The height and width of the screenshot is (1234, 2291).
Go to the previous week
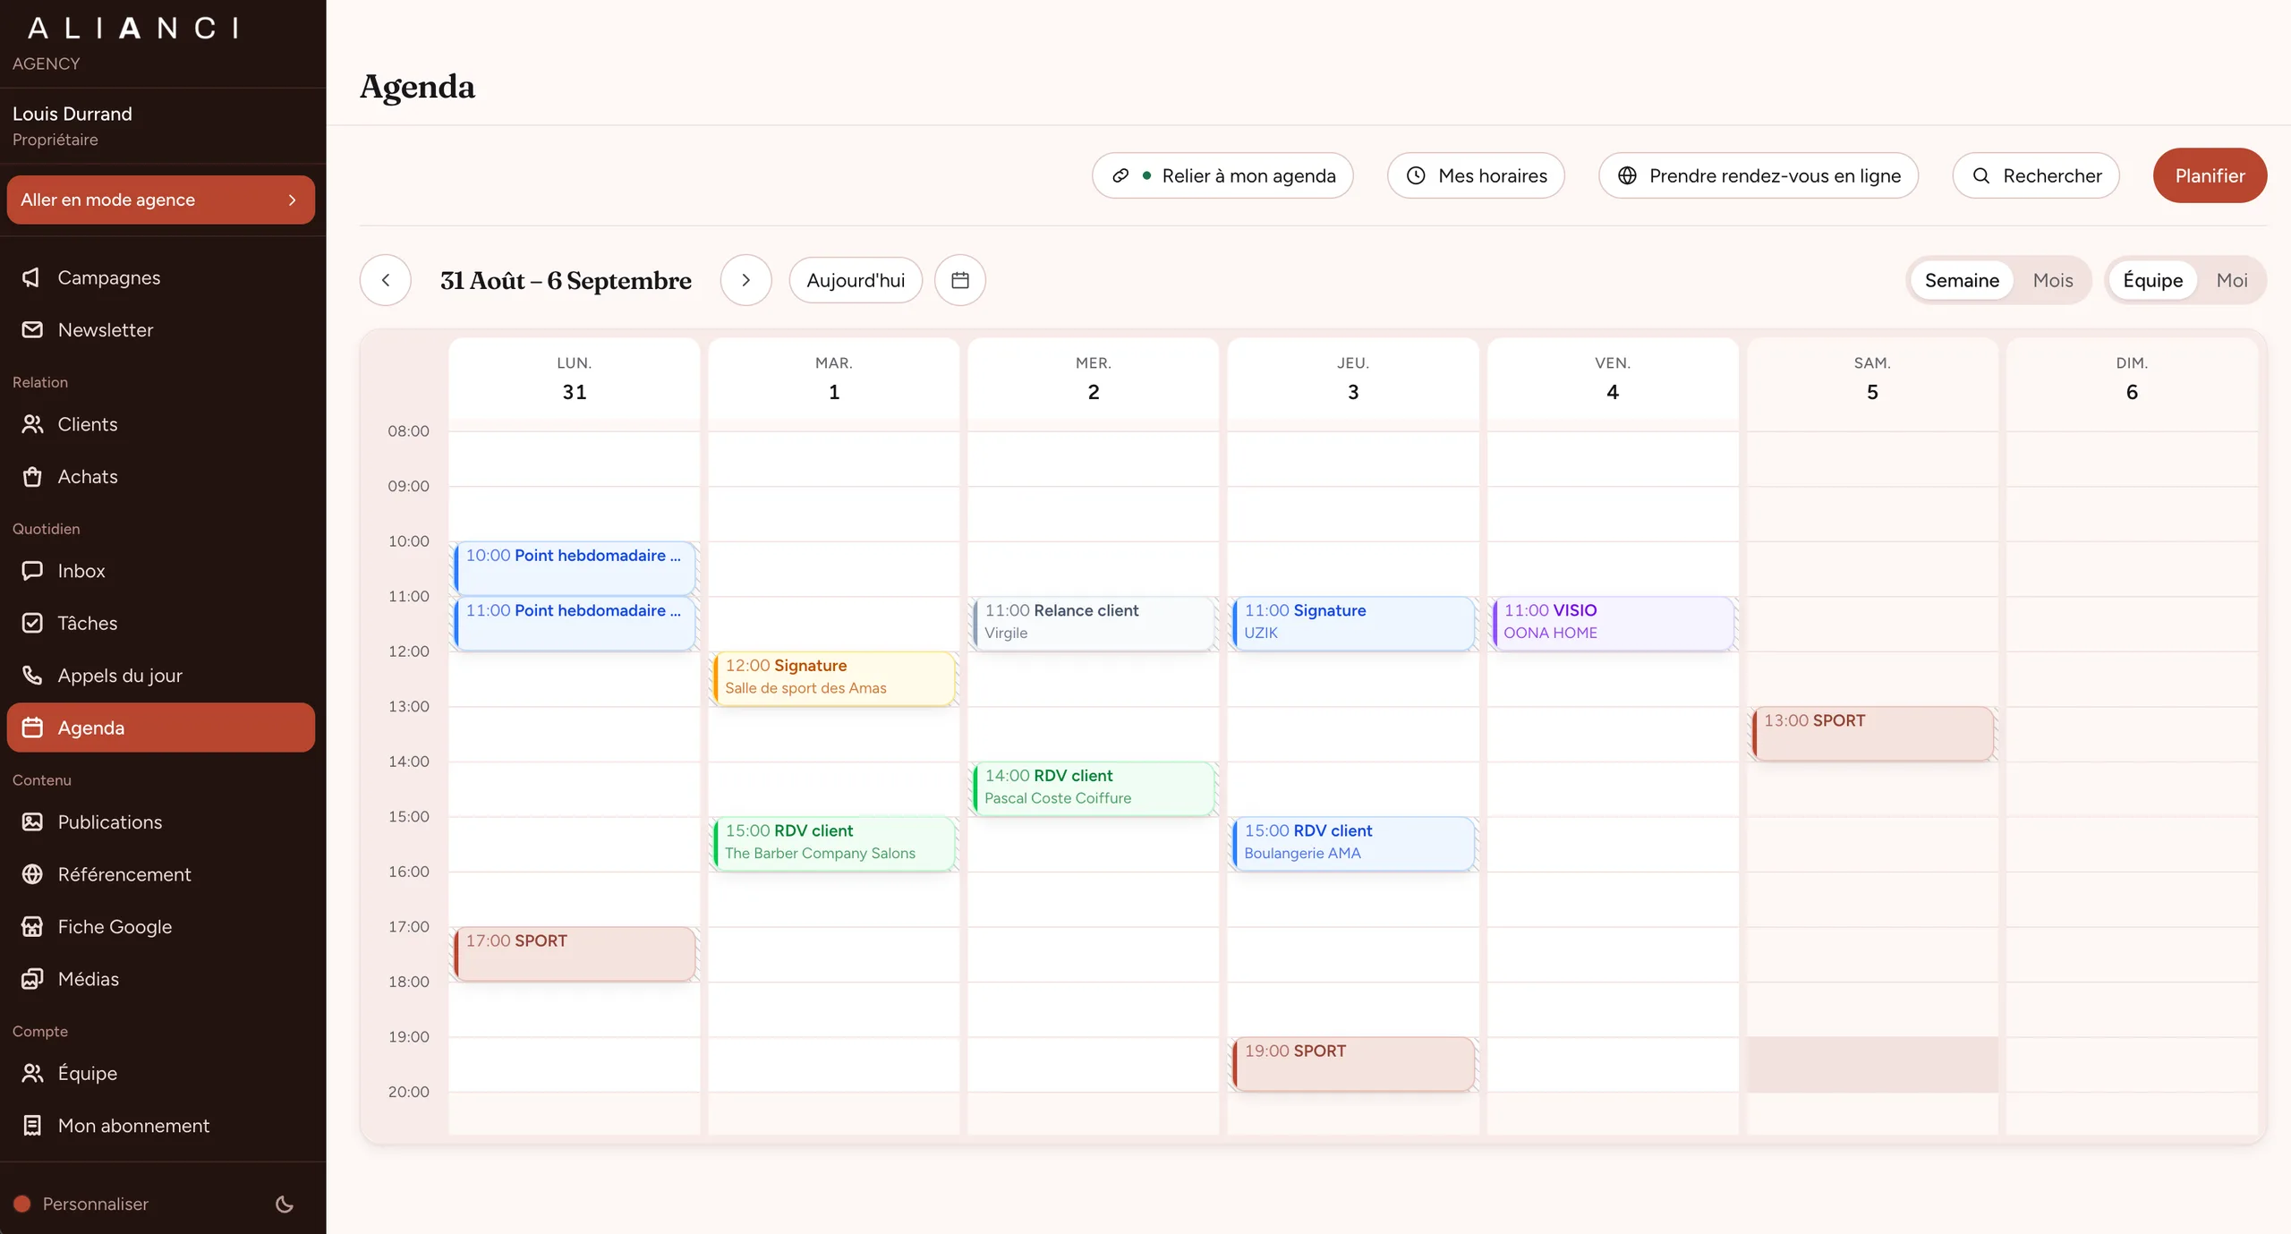386,280
